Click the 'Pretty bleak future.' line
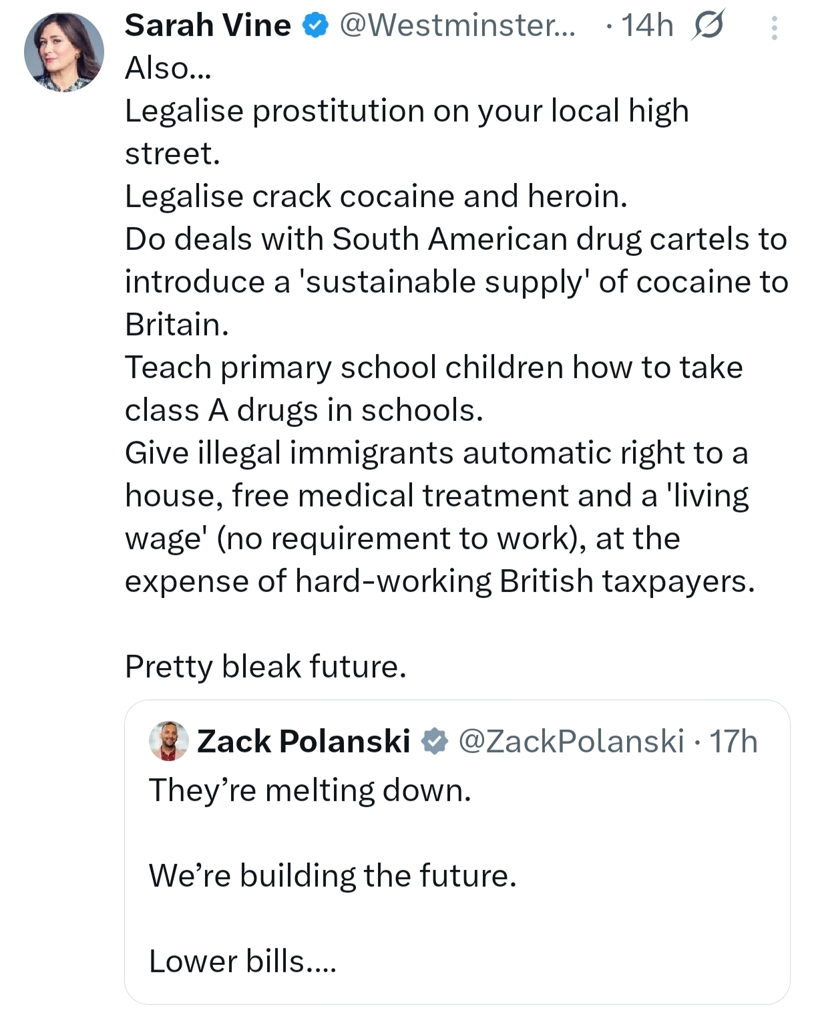Screen dimensions: 814x1013 tap(266, 666)
